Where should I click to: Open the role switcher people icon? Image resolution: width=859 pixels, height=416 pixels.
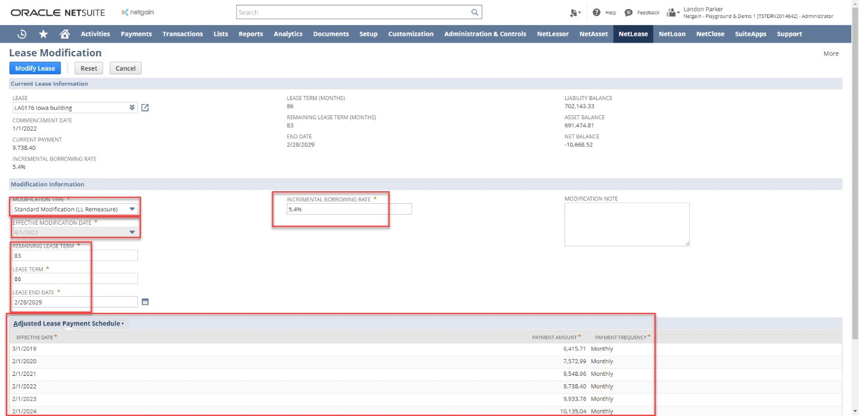click(670, 12)
